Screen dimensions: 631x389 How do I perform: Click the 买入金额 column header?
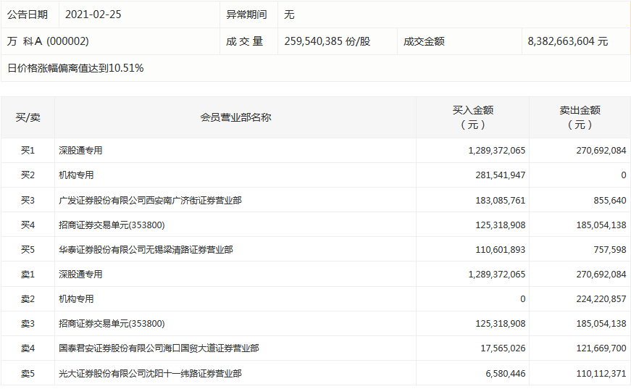point(472,117)
